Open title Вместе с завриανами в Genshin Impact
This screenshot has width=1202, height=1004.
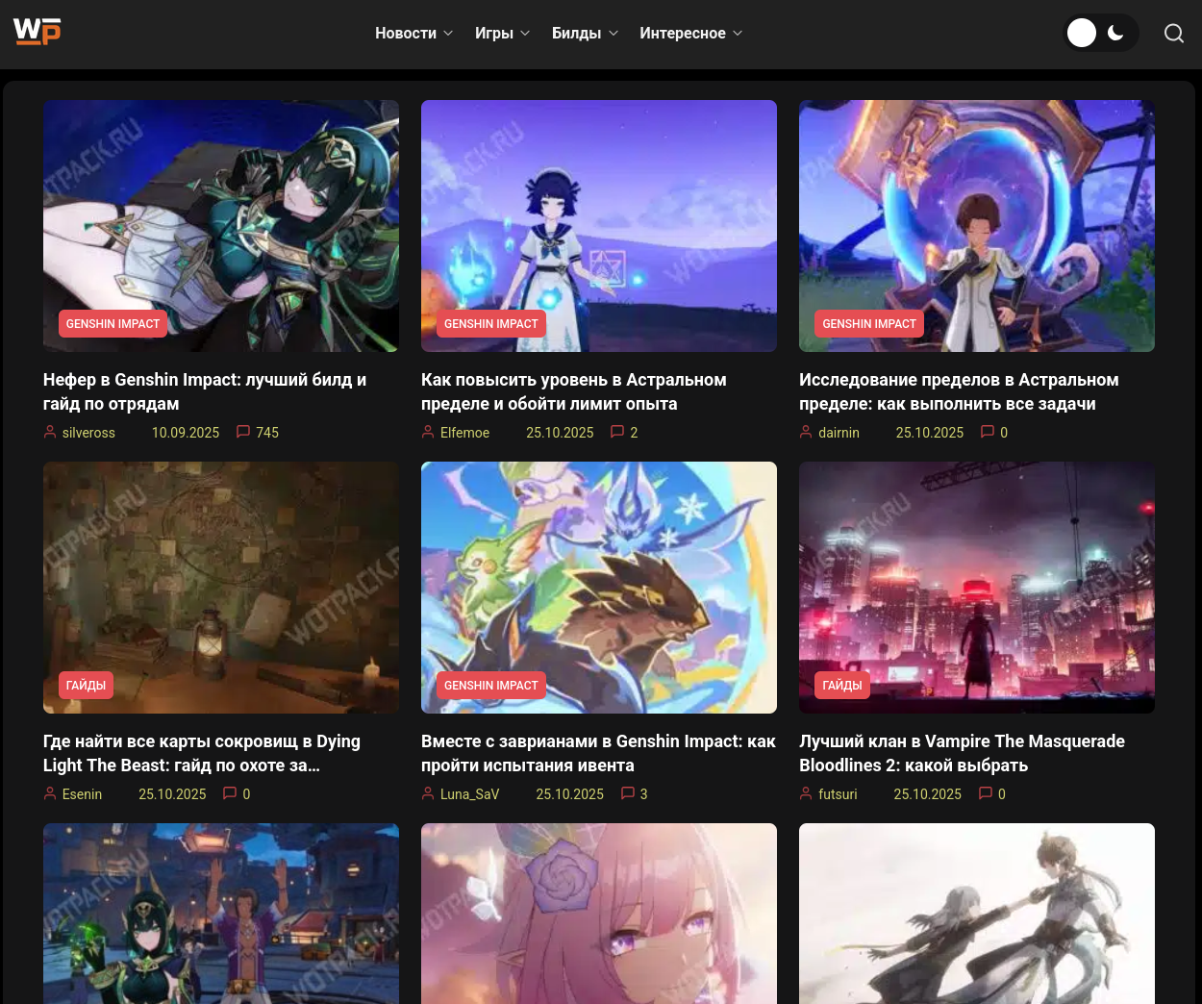[x=598, y=753]
